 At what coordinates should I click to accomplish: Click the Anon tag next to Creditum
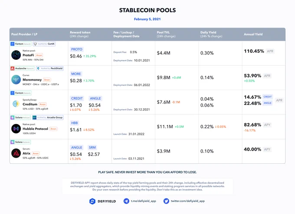click(x=43, y=104)
